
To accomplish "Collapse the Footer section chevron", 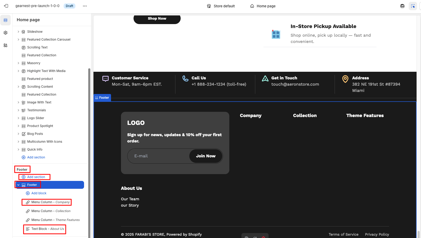I will (18, 185).
